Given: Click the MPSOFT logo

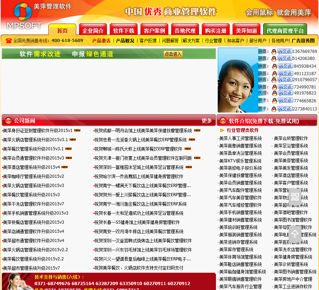Looking at the screenshot, I should (x=24, y=16).
